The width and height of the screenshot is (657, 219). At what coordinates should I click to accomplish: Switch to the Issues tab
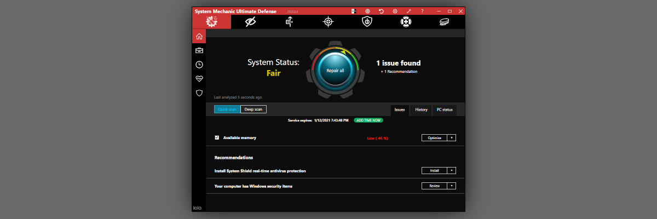[400, 109]
